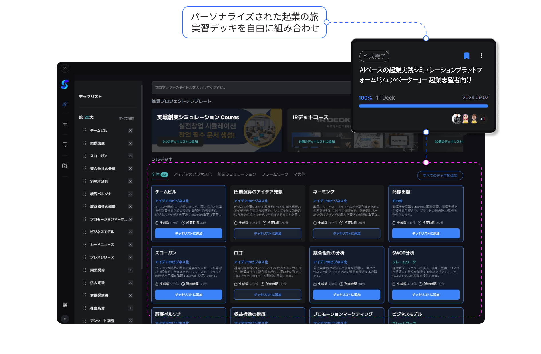Open the three-dot menu on the project card
Screen dimensions: 541x354
(x=481, y=56)
